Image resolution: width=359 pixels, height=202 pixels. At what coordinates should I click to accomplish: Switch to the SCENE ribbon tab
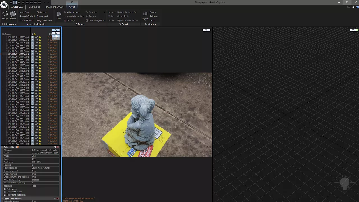(x=72, y=7)
